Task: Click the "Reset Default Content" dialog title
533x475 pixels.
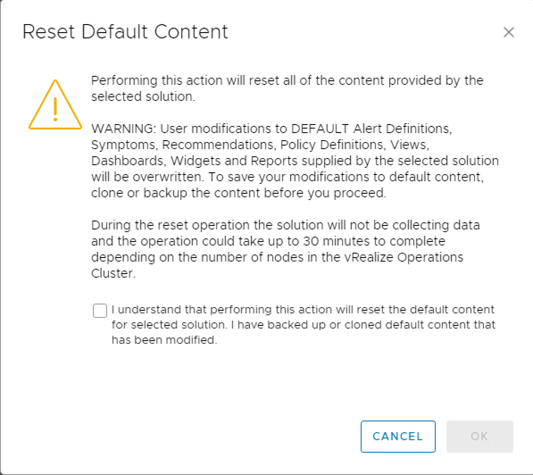Action: pyautogui.click(x=125, y=32)
